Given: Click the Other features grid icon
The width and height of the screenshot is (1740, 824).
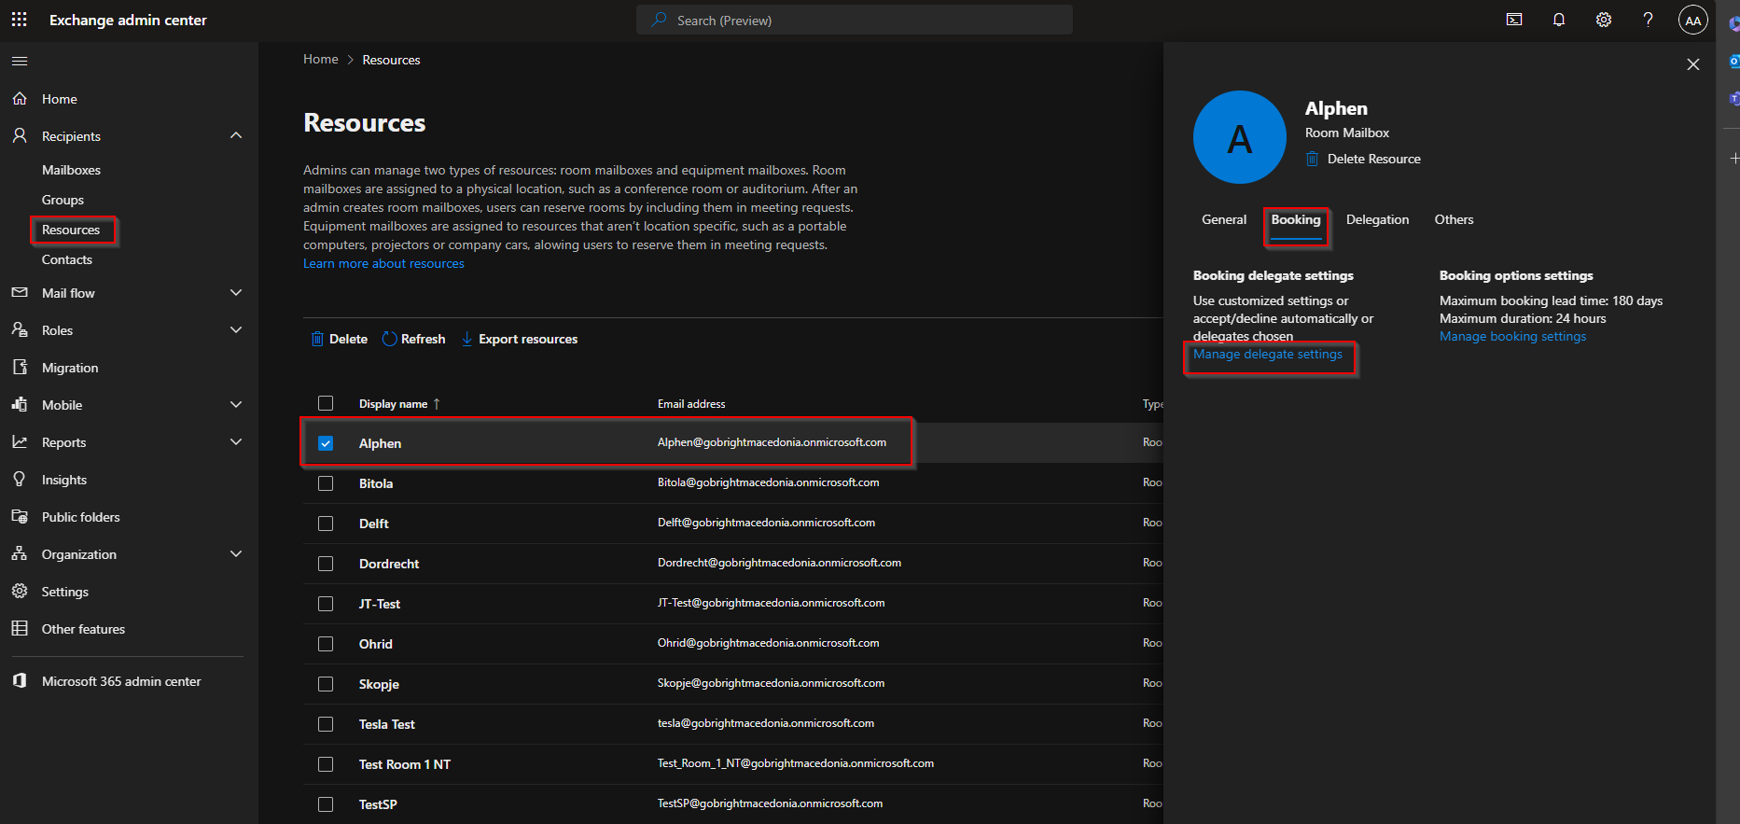Looking at the screenshot, I should (x=20, y=628).
